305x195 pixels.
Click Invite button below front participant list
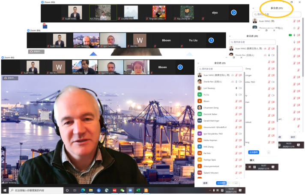pos(205,183)
